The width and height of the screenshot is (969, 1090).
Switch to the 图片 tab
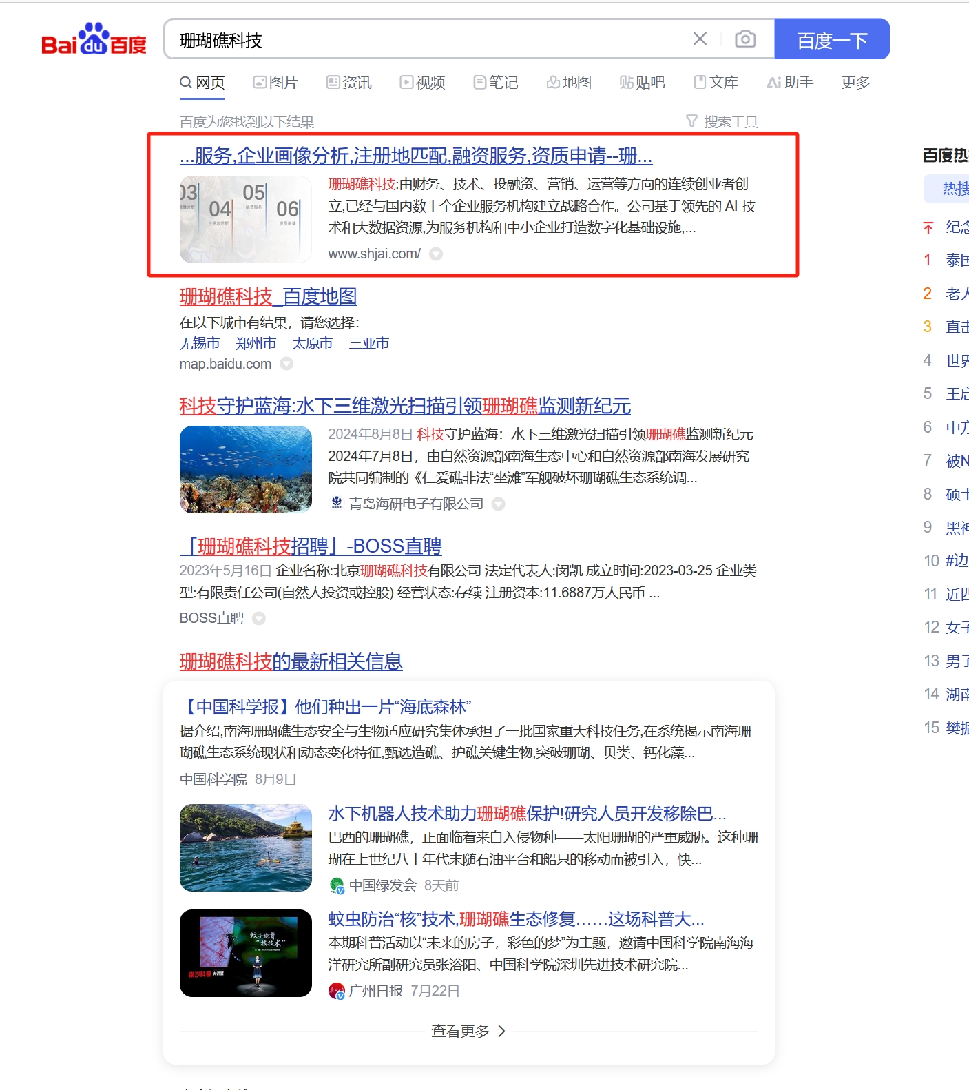(275, 83)
